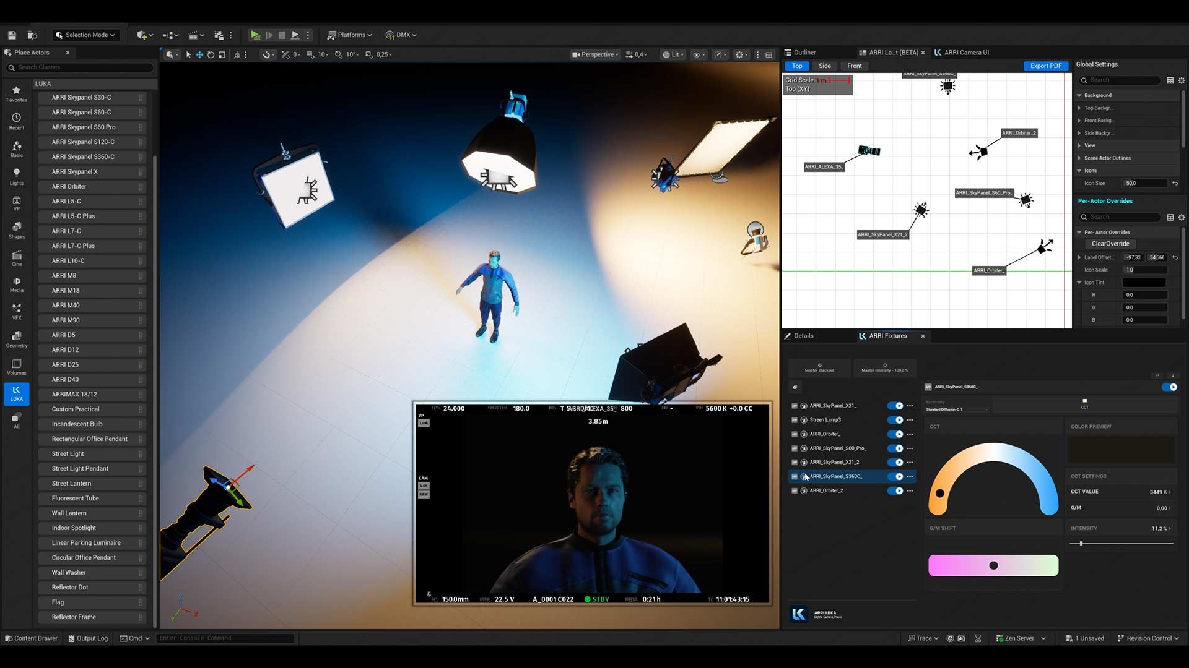This screenshot has height=668, width=1189.
Task: Toggle Streen Lamp3 fixture switch
Action: [895, 420]
